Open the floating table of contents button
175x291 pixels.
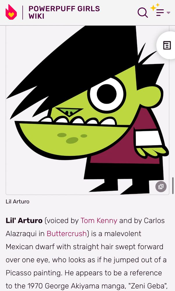pos(167,45)
